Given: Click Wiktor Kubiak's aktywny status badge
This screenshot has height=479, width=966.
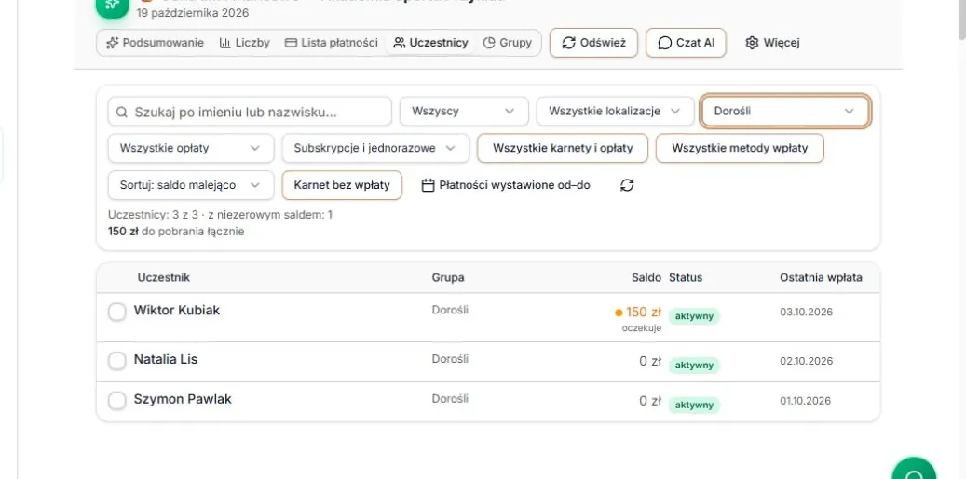Looking at the screenshot, I should coord(694,316).
